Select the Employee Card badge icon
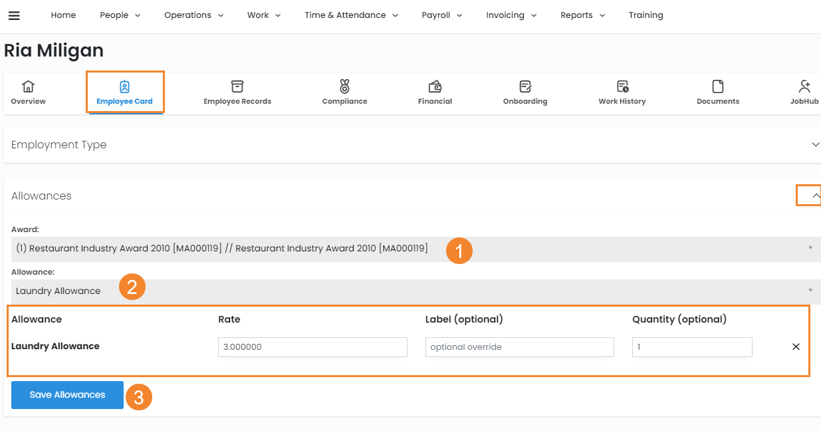The height and width of the screenshot is (431, 821). coord(124,86)
